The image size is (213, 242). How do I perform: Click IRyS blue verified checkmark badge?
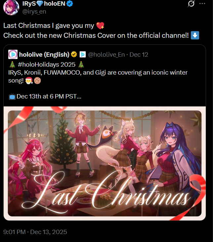coord(70,4)
